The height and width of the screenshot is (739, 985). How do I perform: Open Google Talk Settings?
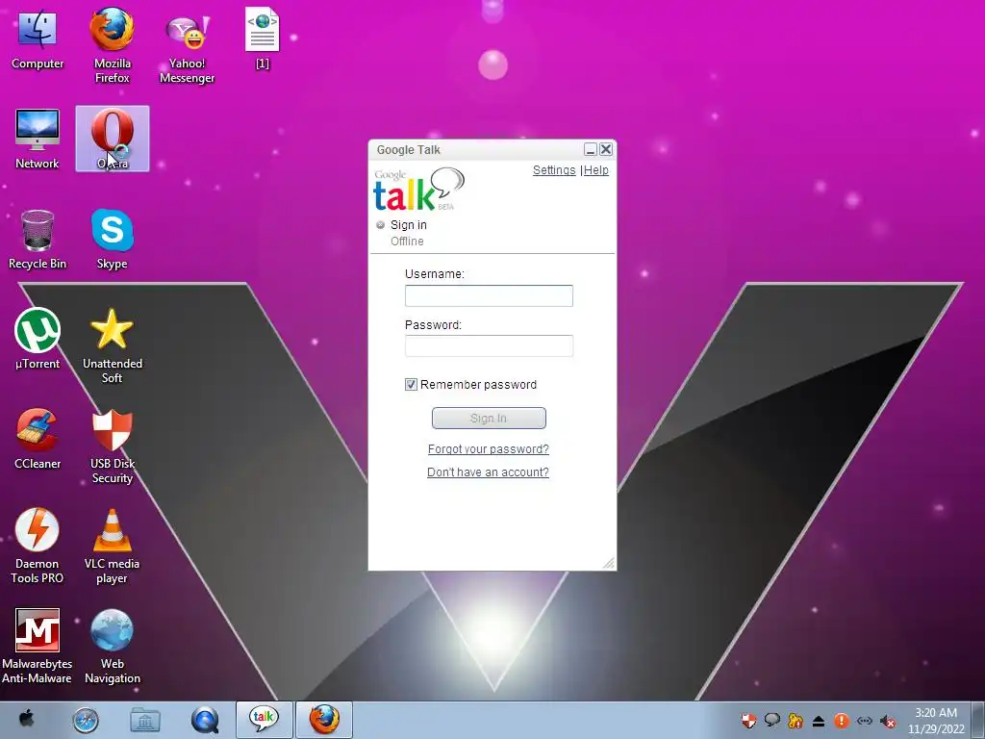(x=554, y=170)
